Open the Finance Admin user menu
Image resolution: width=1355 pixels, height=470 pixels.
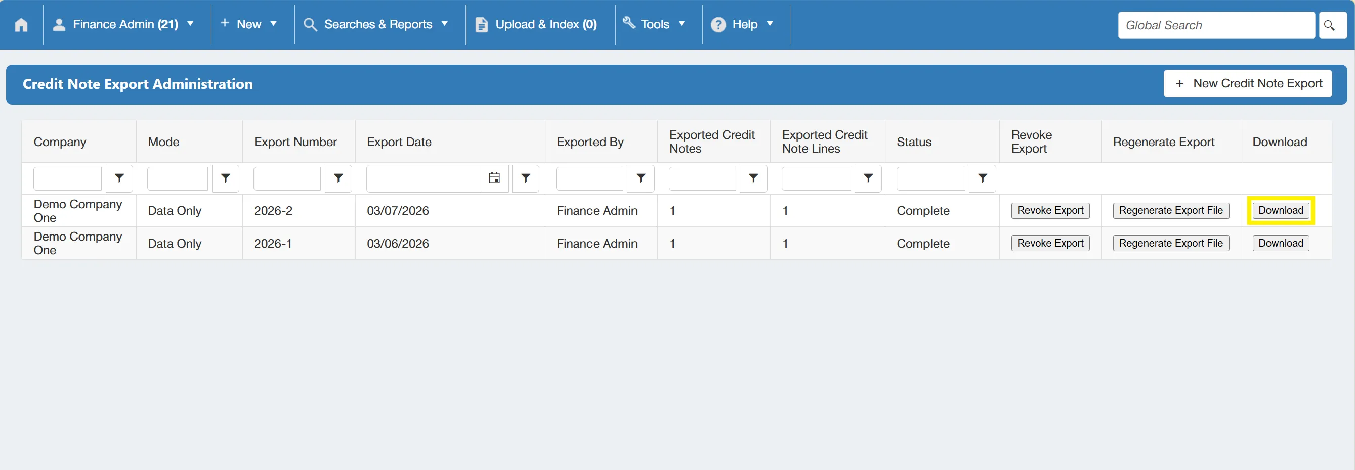(123, 24)
